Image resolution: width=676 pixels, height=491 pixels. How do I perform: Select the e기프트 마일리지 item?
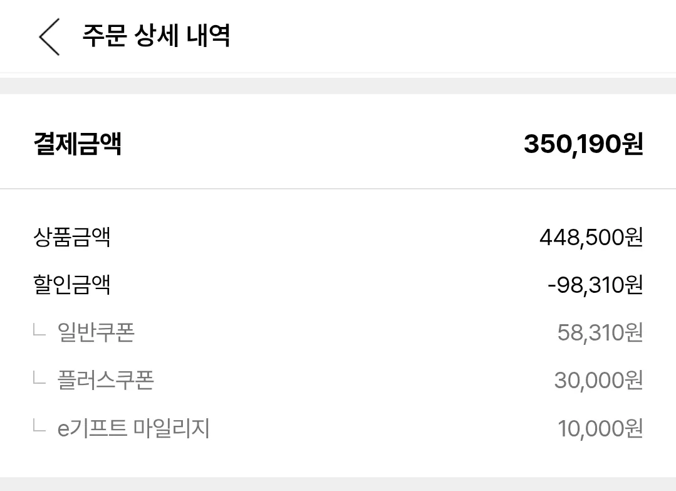pos(133,428)
